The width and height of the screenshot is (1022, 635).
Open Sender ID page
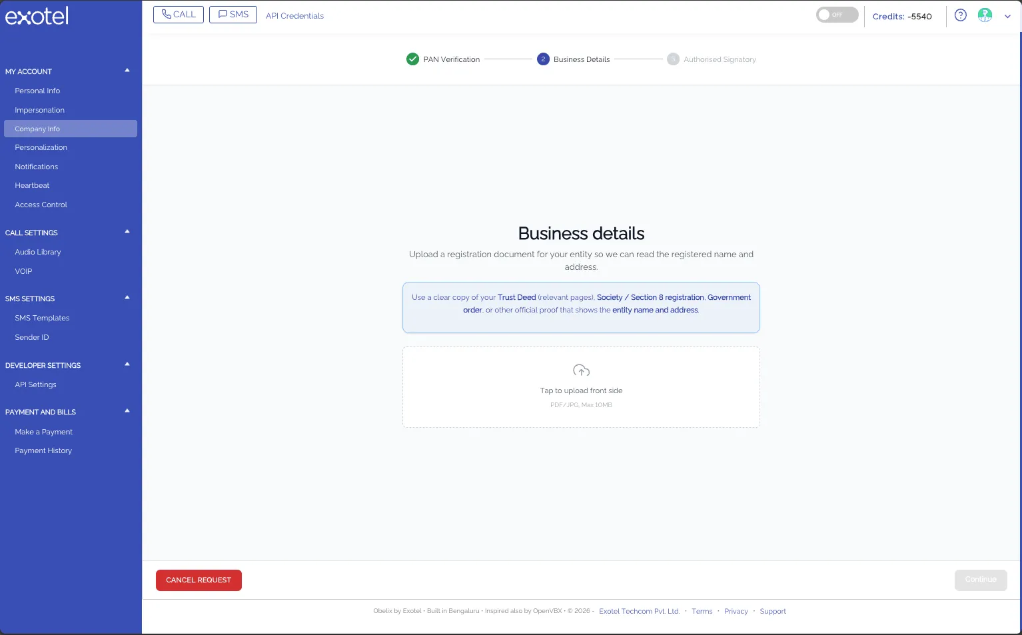[x=32, y=337]
